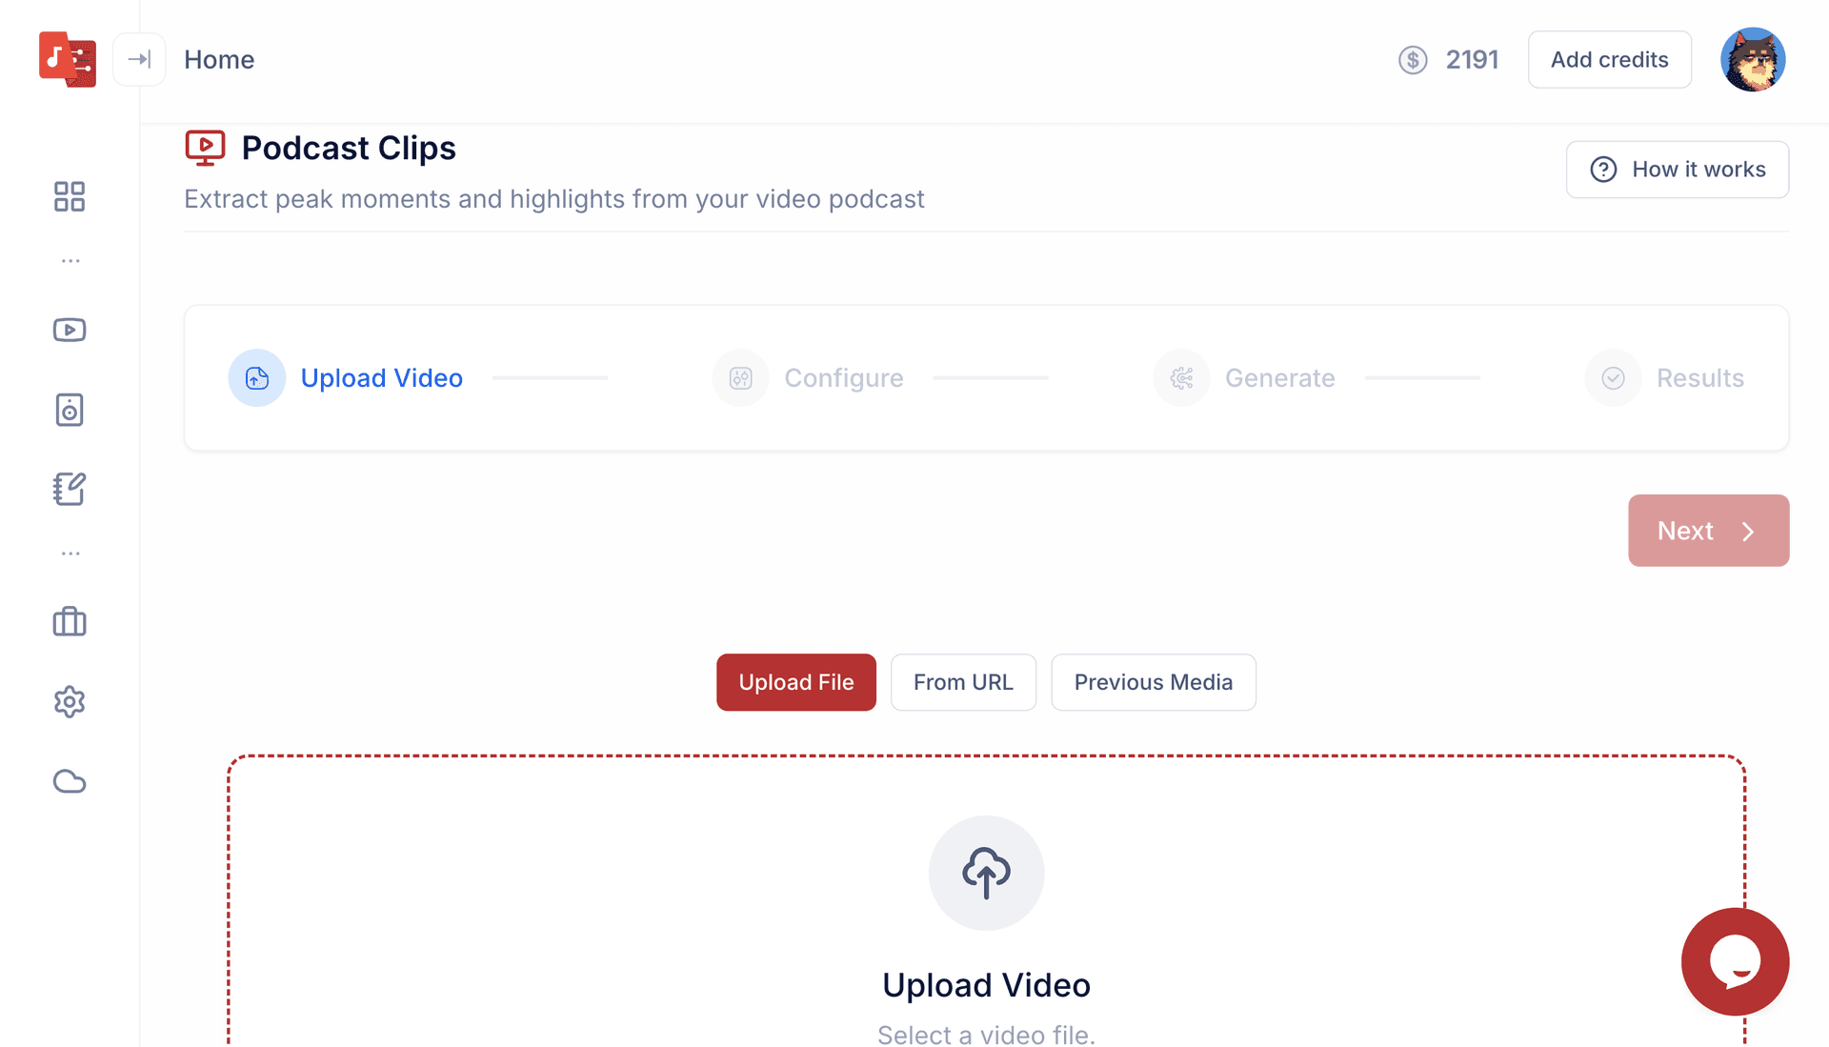
Task: Open How it works help
Action: tap(1677, 170)
